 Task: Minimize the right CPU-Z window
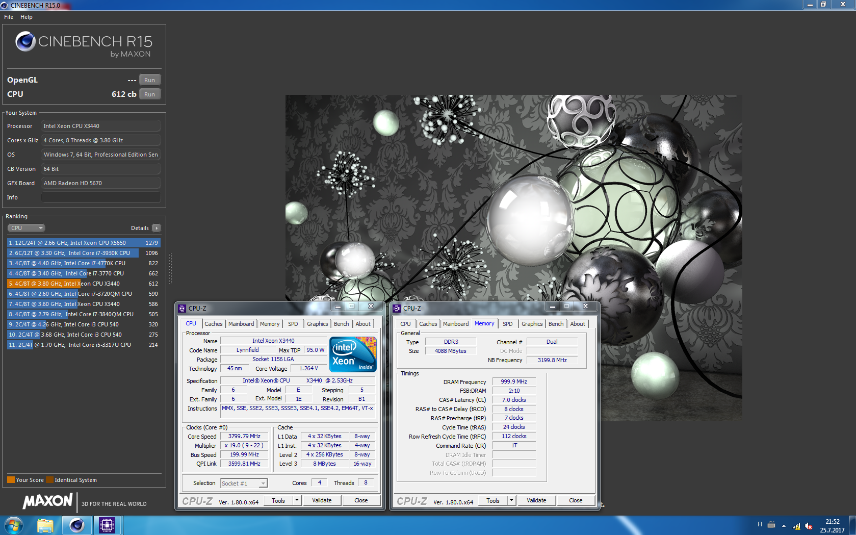click(x=552, y=307)
